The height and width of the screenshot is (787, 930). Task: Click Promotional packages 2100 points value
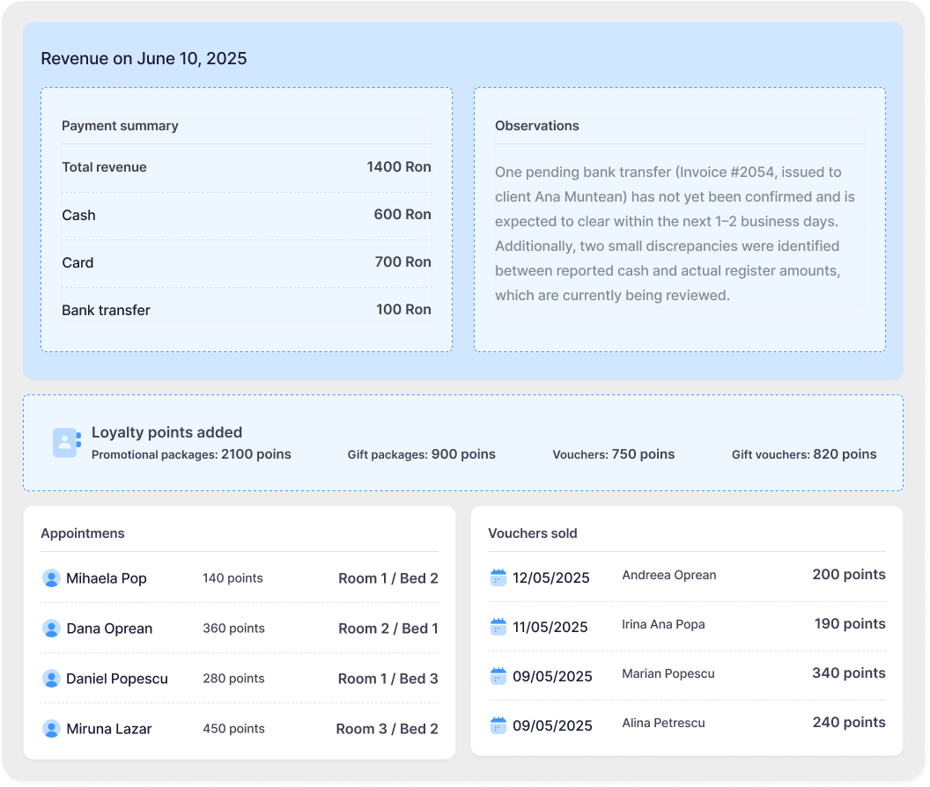point(255,454)
